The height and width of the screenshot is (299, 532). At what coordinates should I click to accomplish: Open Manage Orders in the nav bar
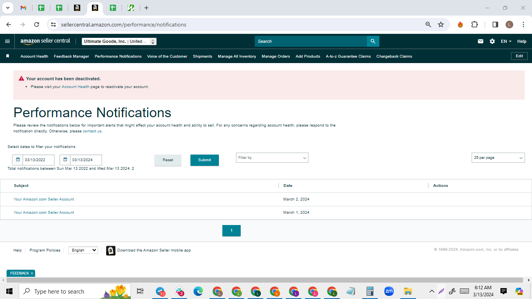click(x=276, y=56)
